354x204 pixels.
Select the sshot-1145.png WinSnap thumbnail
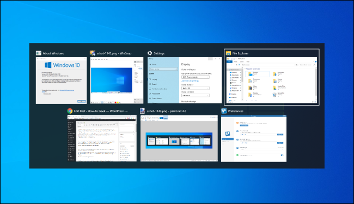point(117,81)
